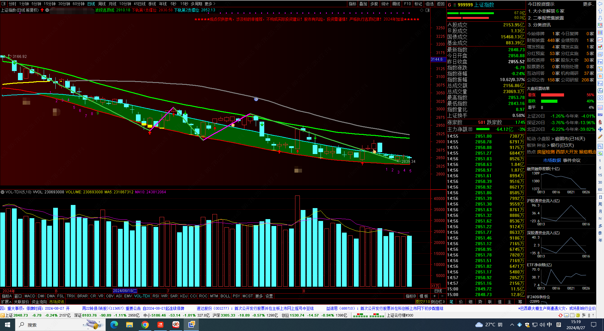
Task: Click the pencil drawing tool icon
Action: pyautogui.click(x=600, y=137)
